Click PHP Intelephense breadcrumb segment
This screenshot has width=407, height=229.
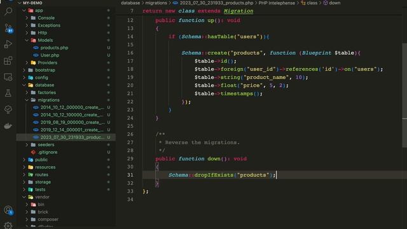click(x=277, y=3)
